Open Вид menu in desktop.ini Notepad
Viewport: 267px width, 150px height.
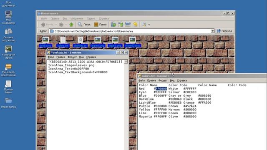81,57
